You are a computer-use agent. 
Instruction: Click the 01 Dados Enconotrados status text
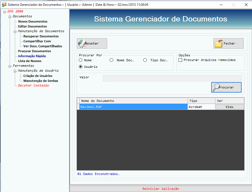[98, 174]
